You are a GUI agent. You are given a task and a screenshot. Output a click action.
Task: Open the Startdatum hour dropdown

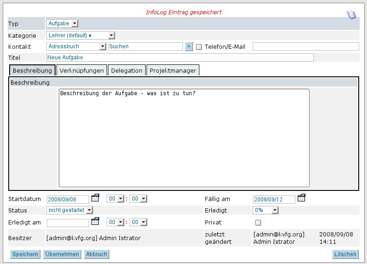pos(115,199)
